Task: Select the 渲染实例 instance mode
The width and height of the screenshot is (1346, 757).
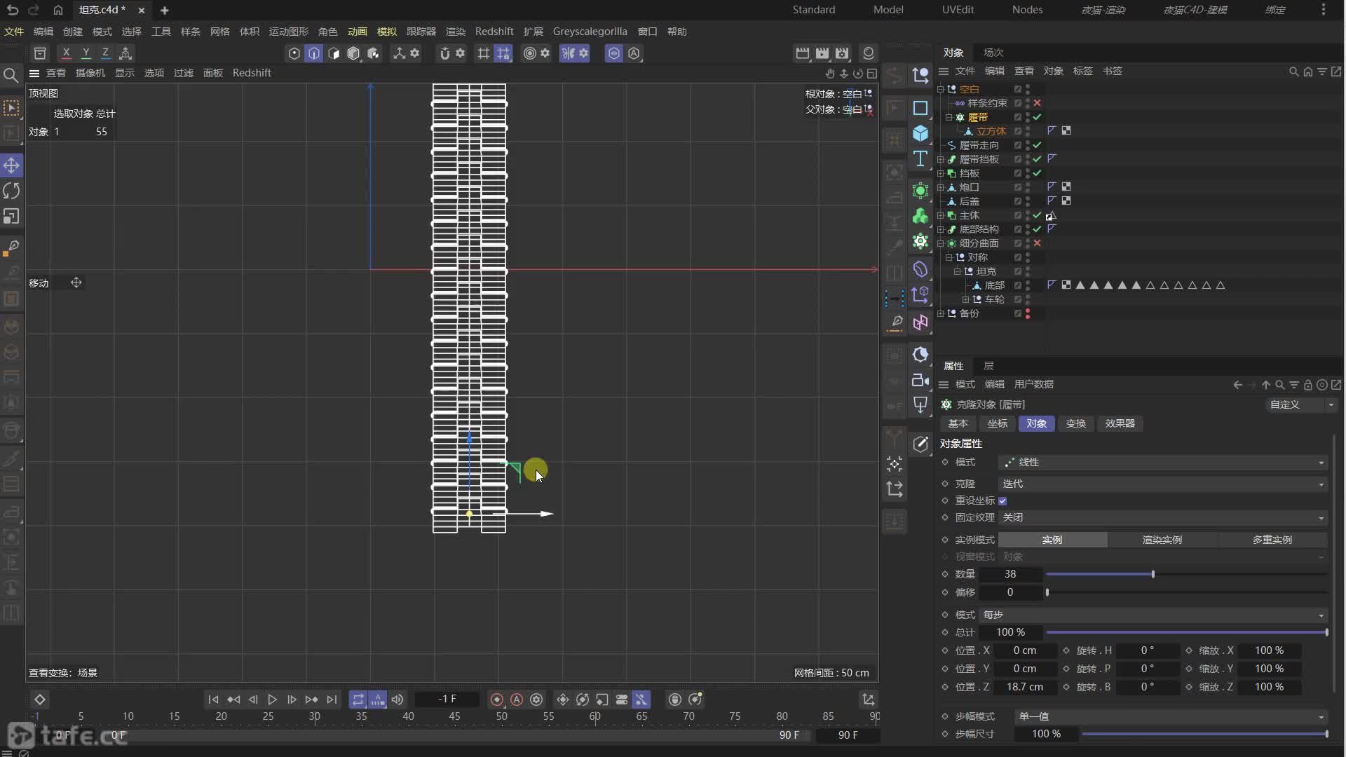Action: [1162, 540]
